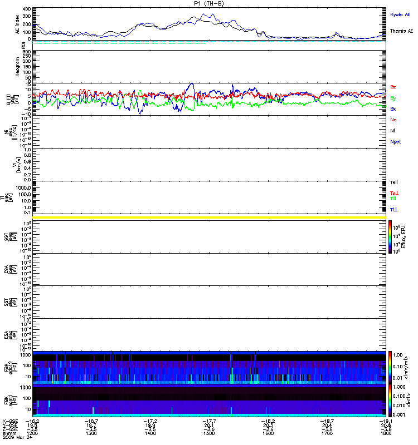Click the black "Te||" legend label
This screenshot has height=445, width=418.
tap(394, 182)
